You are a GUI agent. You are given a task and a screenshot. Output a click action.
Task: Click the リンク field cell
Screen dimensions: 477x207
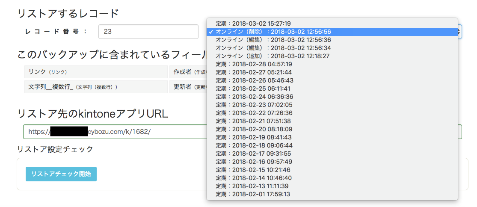96,72
